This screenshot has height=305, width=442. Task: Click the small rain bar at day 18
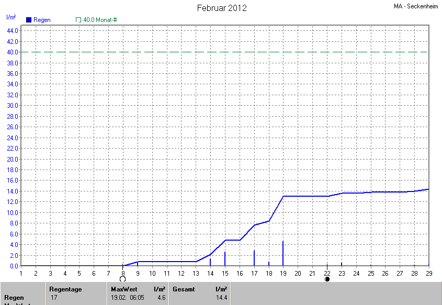coord(269,264)
